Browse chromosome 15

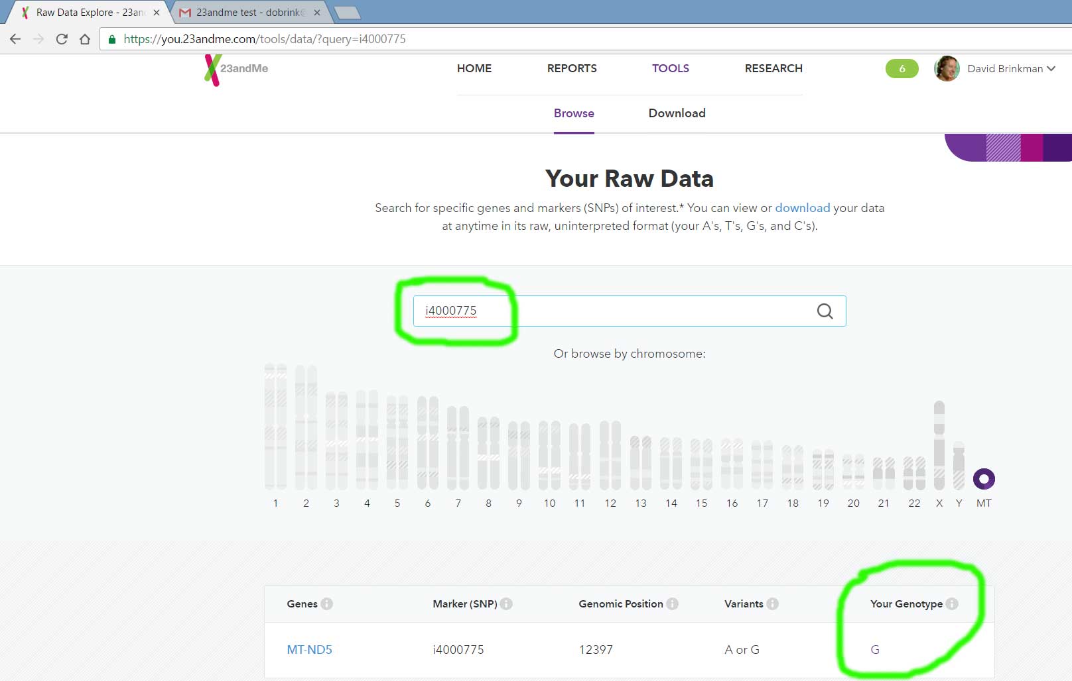(701, 464)
